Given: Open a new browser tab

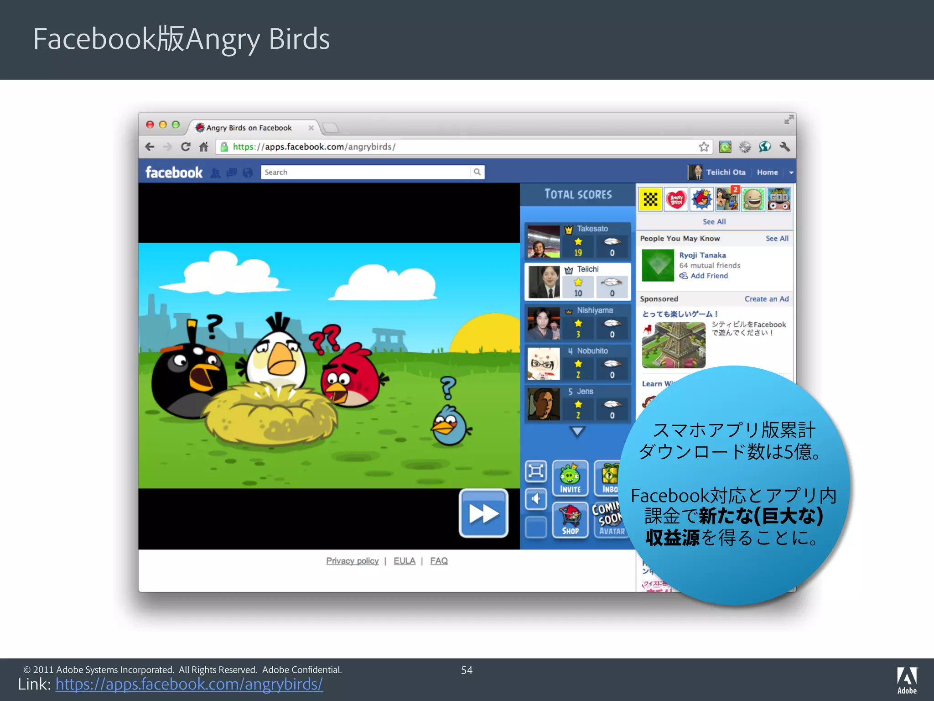Looking at the screenshot, I should 331,128.
